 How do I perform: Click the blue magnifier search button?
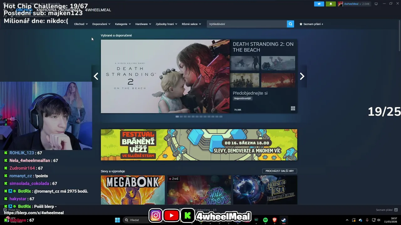point(290,24)
